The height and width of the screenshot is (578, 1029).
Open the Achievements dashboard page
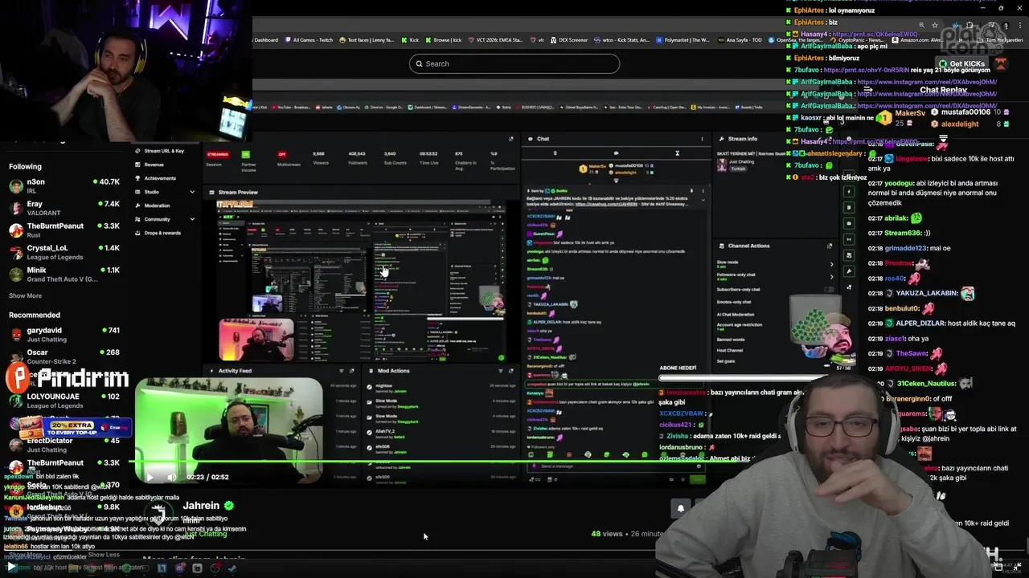click(160, 178)
